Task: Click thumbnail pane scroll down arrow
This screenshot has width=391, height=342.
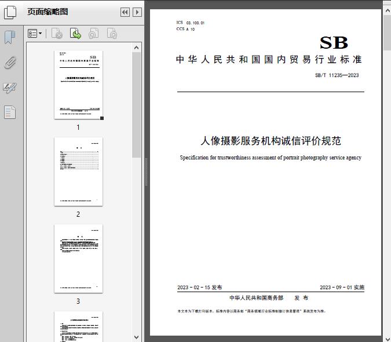Action: (x=136, y=337)
